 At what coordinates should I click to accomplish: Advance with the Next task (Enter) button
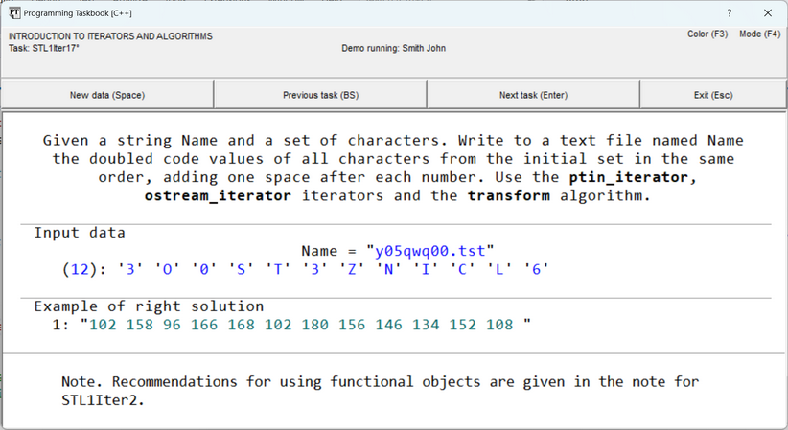point(533,95)
